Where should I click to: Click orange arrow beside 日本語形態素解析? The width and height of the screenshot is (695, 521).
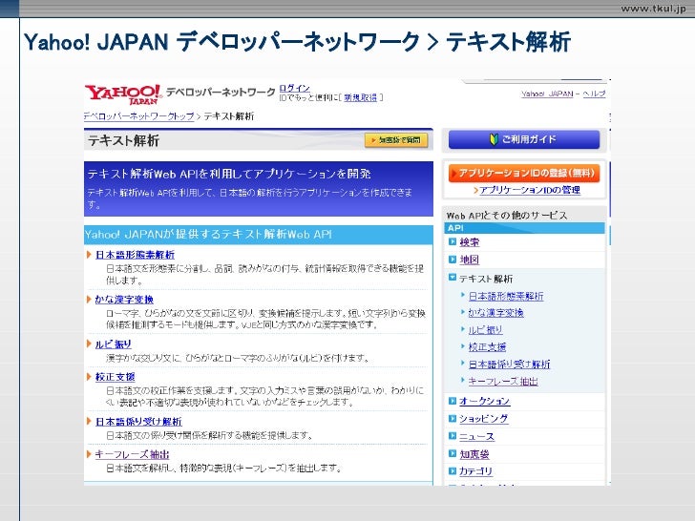[x=89, y=255]
